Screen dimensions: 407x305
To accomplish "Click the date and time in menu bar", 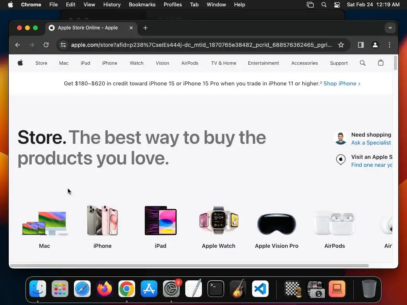I will tap(373, 5).
